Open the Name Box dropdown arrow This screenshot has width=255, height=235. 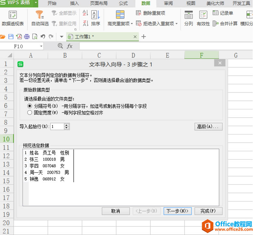[41, 46]
